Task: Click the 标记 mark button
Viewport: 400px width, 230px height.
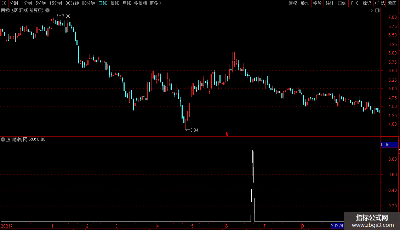Action: [x=367, y=3]
